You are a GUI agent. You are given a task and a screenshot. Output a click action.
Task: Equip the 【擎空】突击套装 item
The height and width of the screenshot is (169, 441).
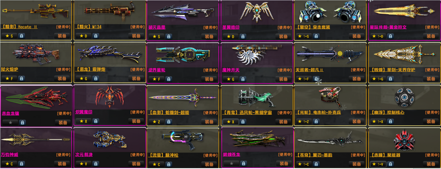(x=356, y=36)
